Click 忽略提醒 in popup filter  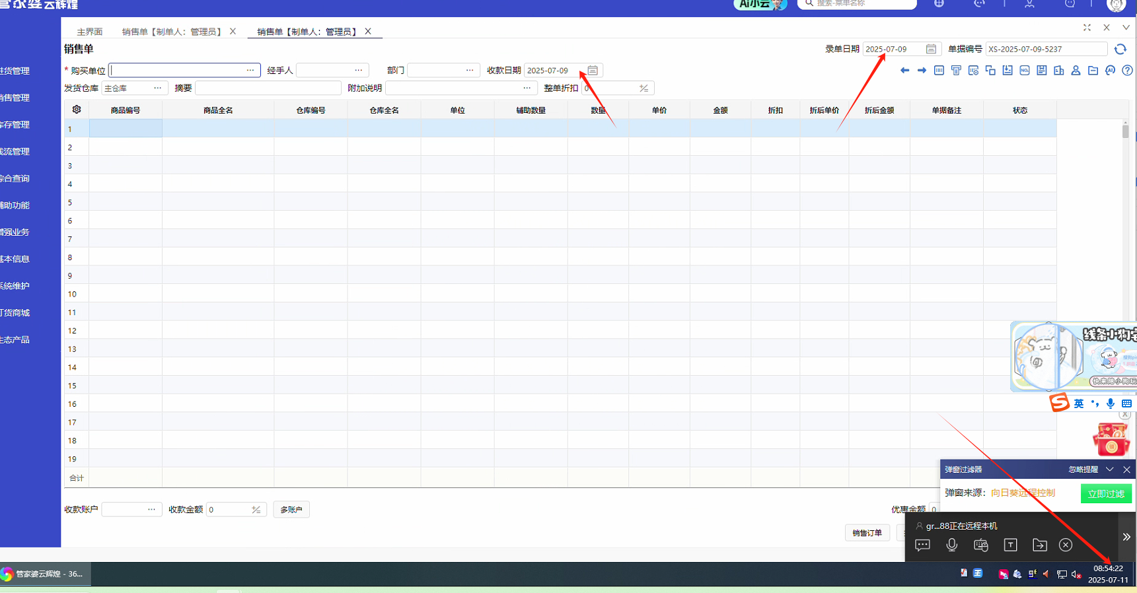tap(1083, 470)
